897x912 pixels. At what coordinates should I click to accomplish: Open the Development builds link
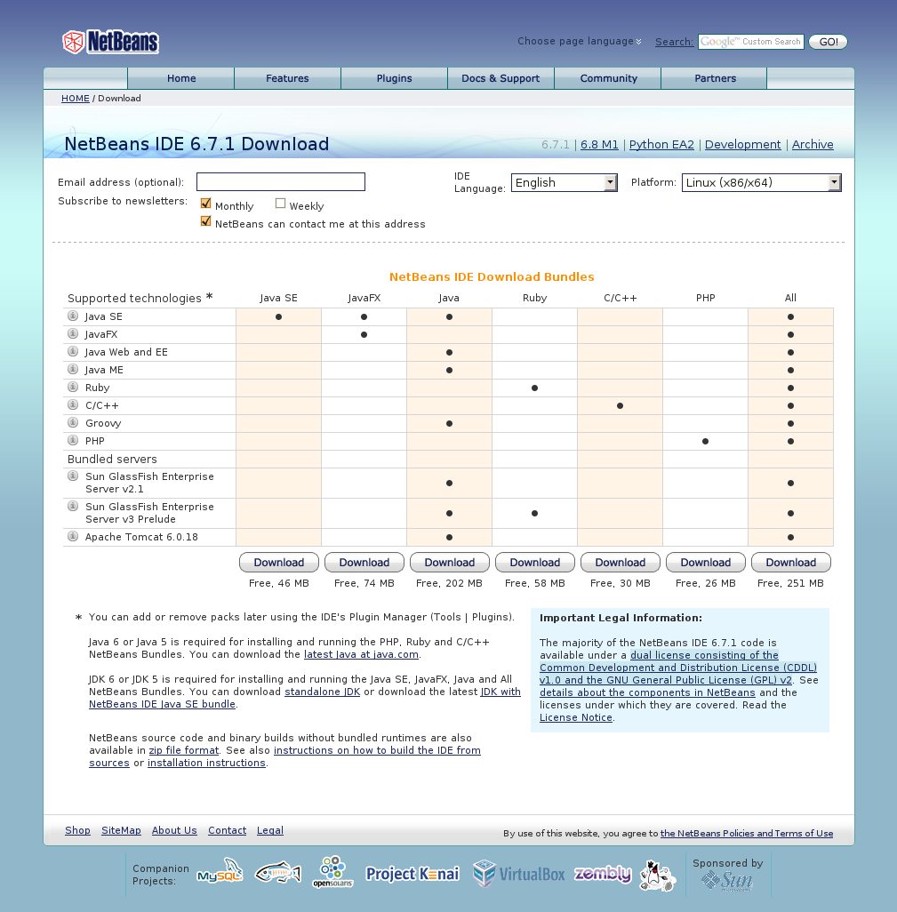(743, 144)
